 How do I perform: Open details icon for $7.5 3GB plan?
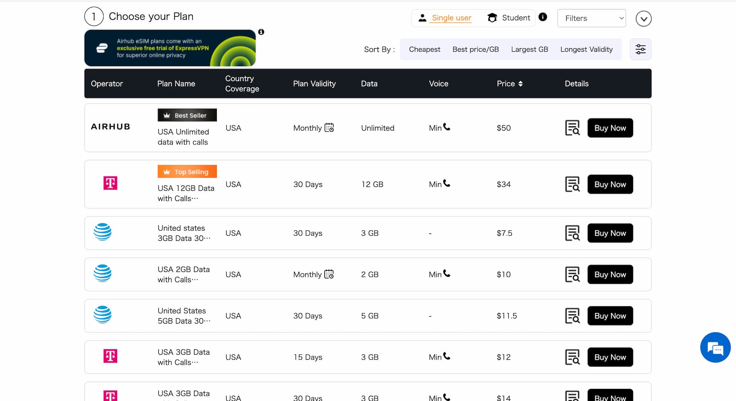572,233
